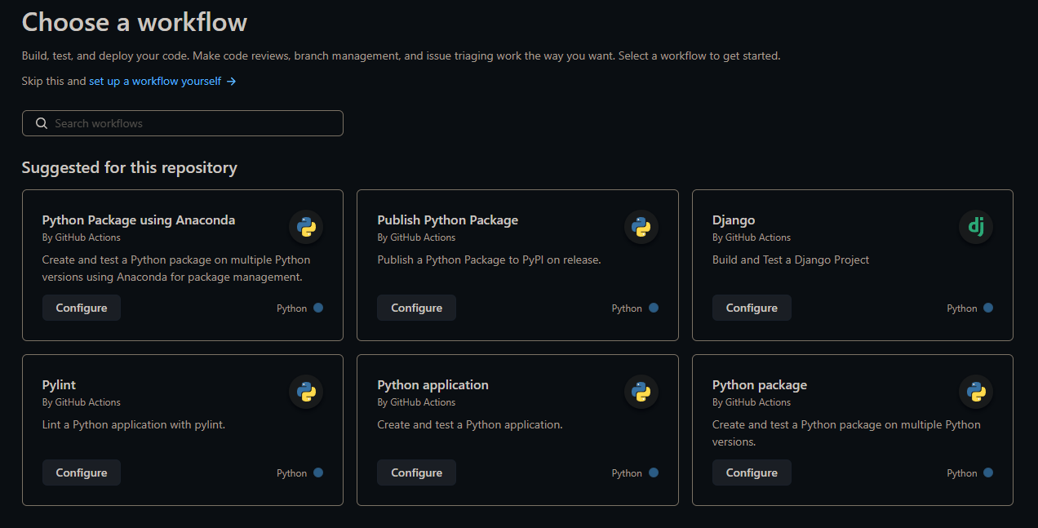Screen dimensions: 1038x528
Task: Click the blue language dot on Python application card
Action: click(x=654, y=473)
